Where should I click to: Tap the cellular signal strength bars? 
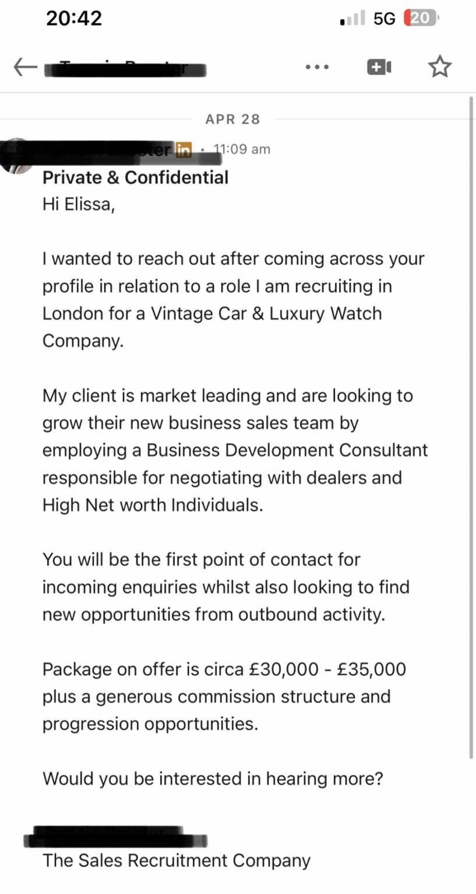[x=353, y=19]
